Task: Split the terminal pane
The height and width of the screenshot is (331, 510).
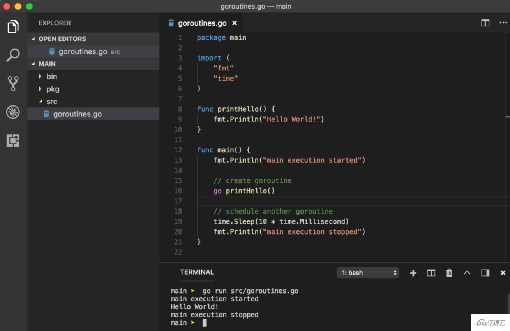Action: click(x=431, y=273)
